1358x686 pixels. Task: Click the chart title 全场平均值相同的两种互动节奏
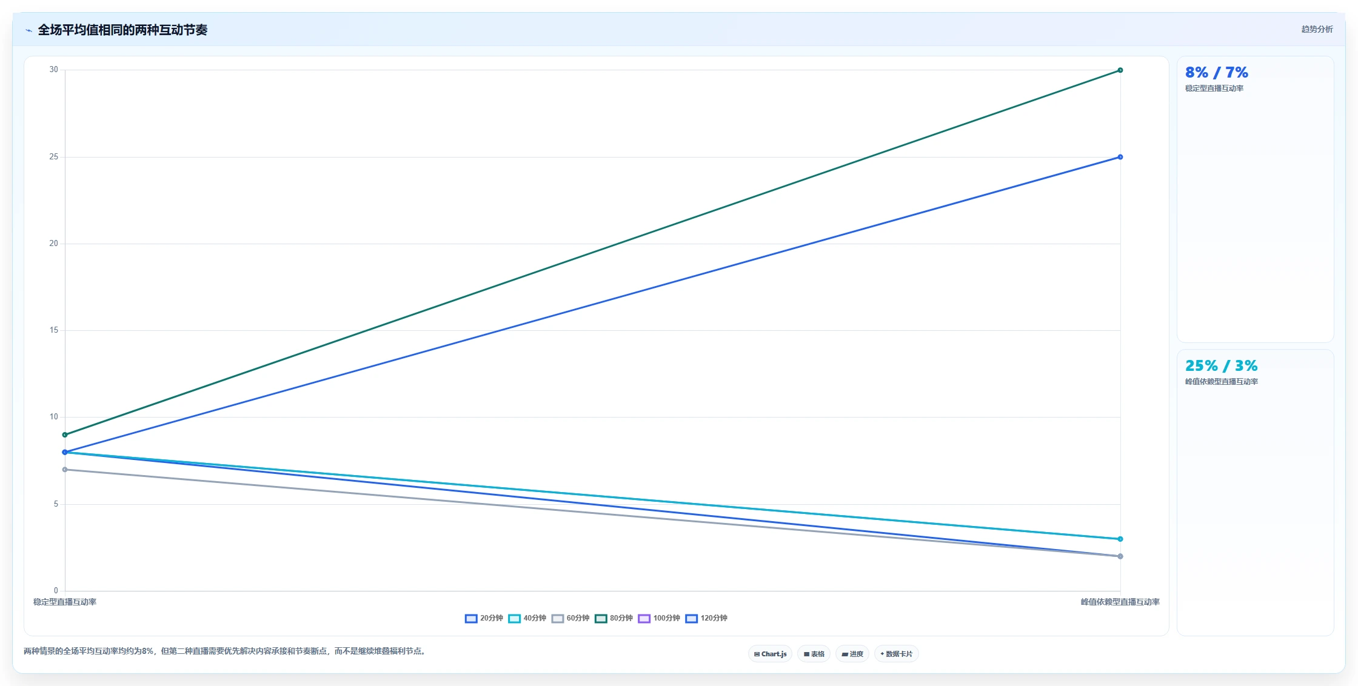click(122, 30)
